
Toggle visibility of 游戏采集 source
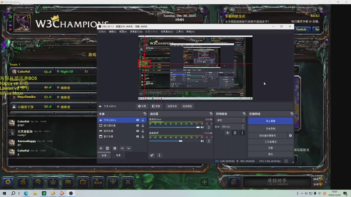[x=138, y=131]
